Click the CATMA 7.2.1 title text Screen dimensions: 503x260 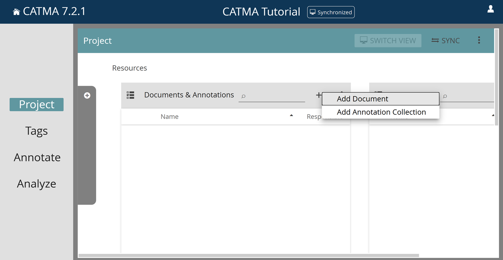[54, 12]
